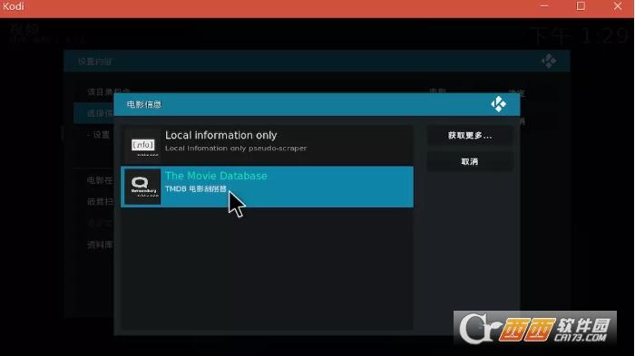Click the .nfo scraper icon
This screenshot has height=356, width=635.
pyautogui.click(x=143, y=145)
